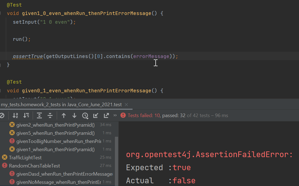Click failed status icon of given1_whenRun test
The width and height of the screenshot is (299, 186).
12,149
